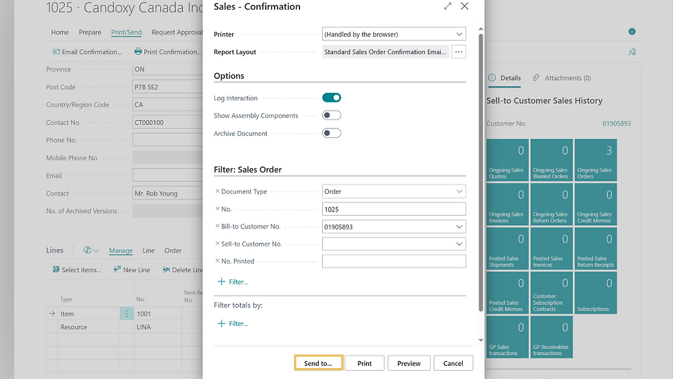Open the Request Approval menu

[177, 32]
